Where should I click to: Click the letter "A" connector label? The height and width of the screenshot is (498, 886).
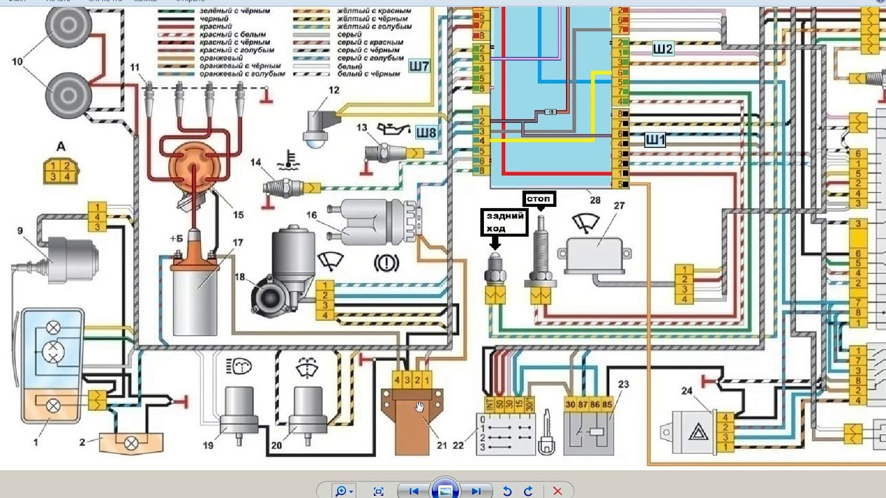[61, 146]
